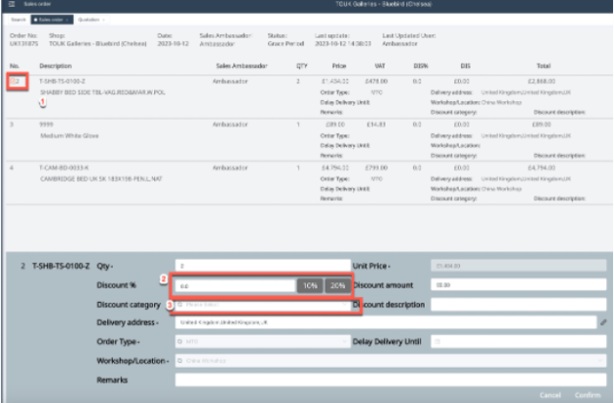
Task: Switch to the Quotation tab
Action: (x=88, y=19)
